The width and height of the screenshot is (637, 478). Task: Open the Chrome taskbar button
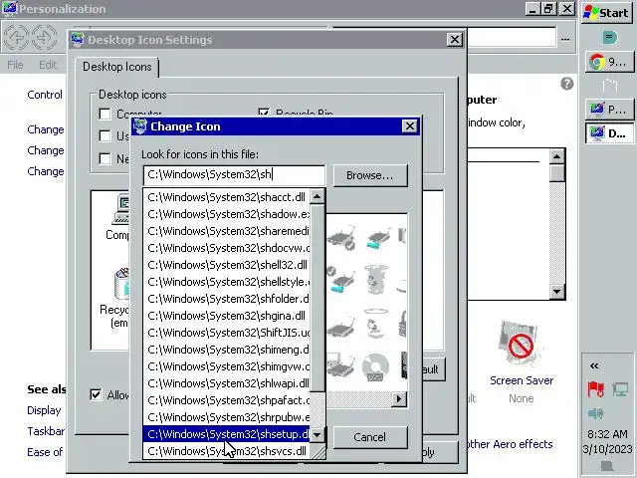(x=609, y=62)
